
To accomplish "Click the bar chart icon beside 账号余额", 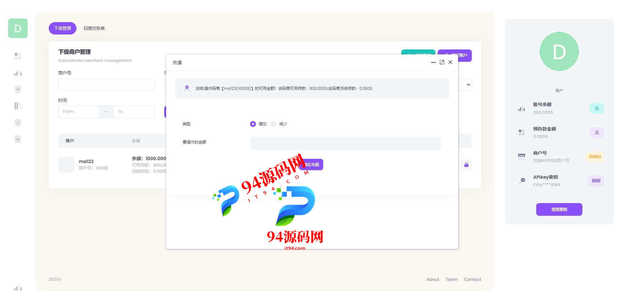I will pos(522,108).
